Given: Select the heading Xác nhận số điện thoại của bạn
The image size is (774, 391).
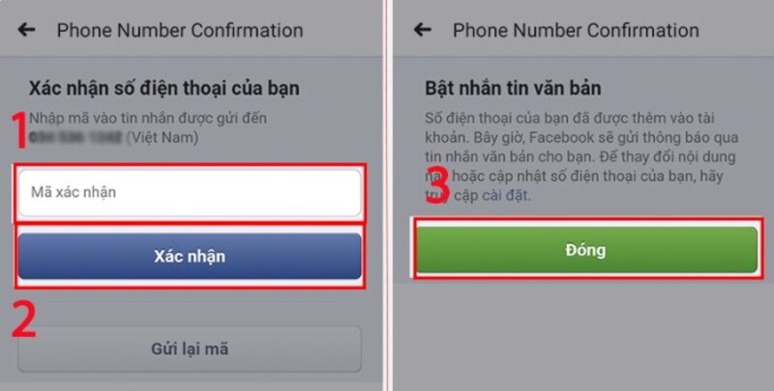Looking at the screenshot, I should tap(164, 89).
